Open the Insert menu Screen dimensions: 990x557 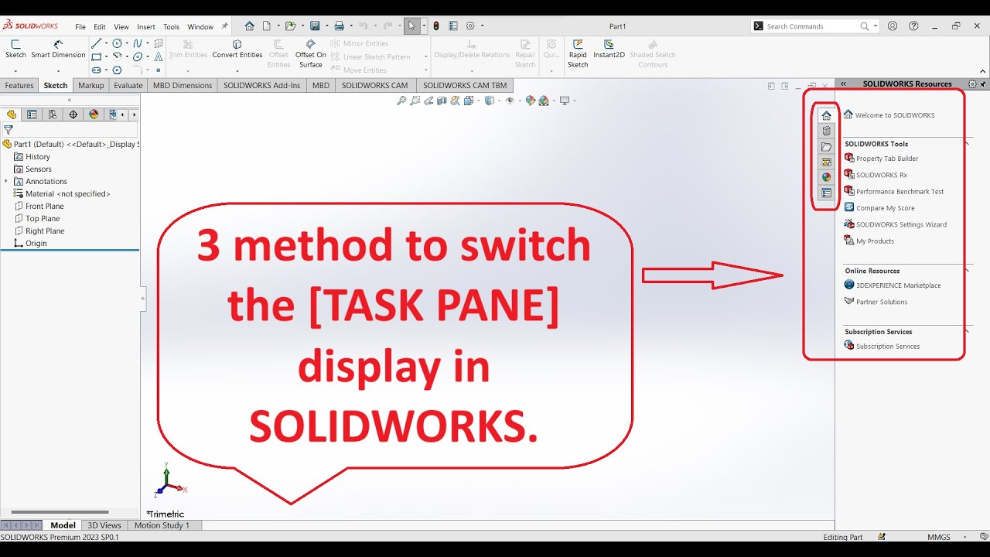pos(146,26)
